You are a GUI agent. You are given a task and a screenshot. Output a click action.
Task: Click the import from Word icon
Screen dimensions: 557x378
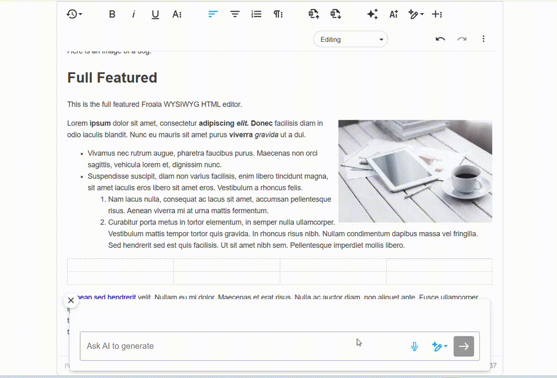pos(314,14)
